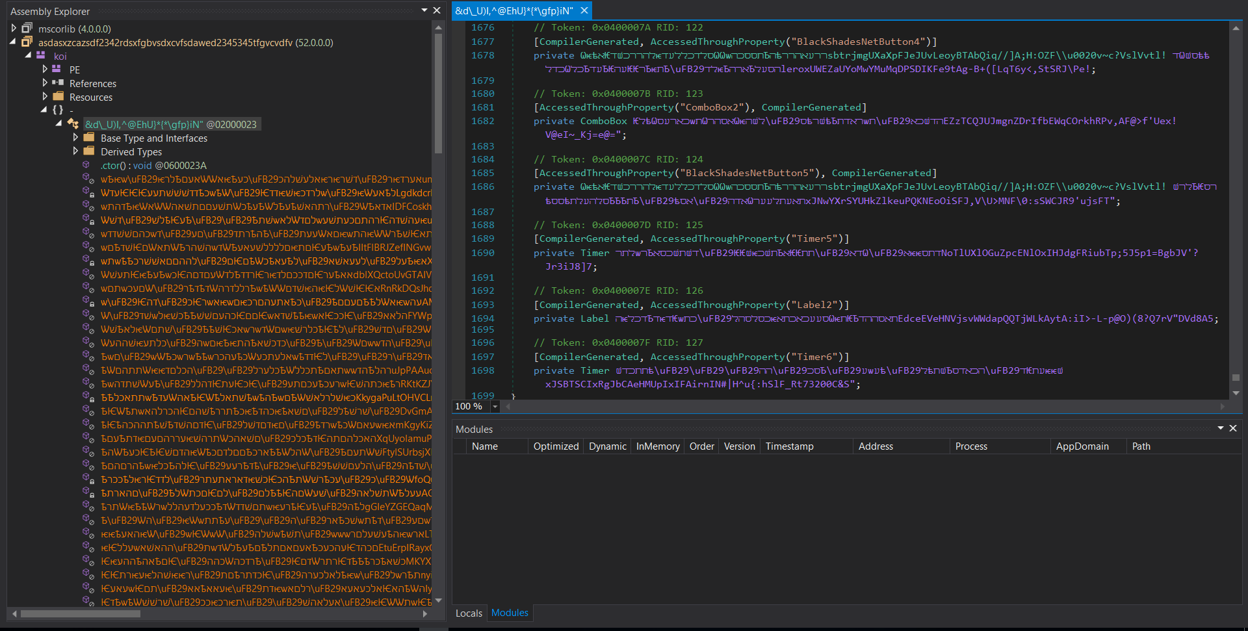Select the obfuscated class document tab
Viewport: 1248px width, 631px height.
(x=513, y=10)
